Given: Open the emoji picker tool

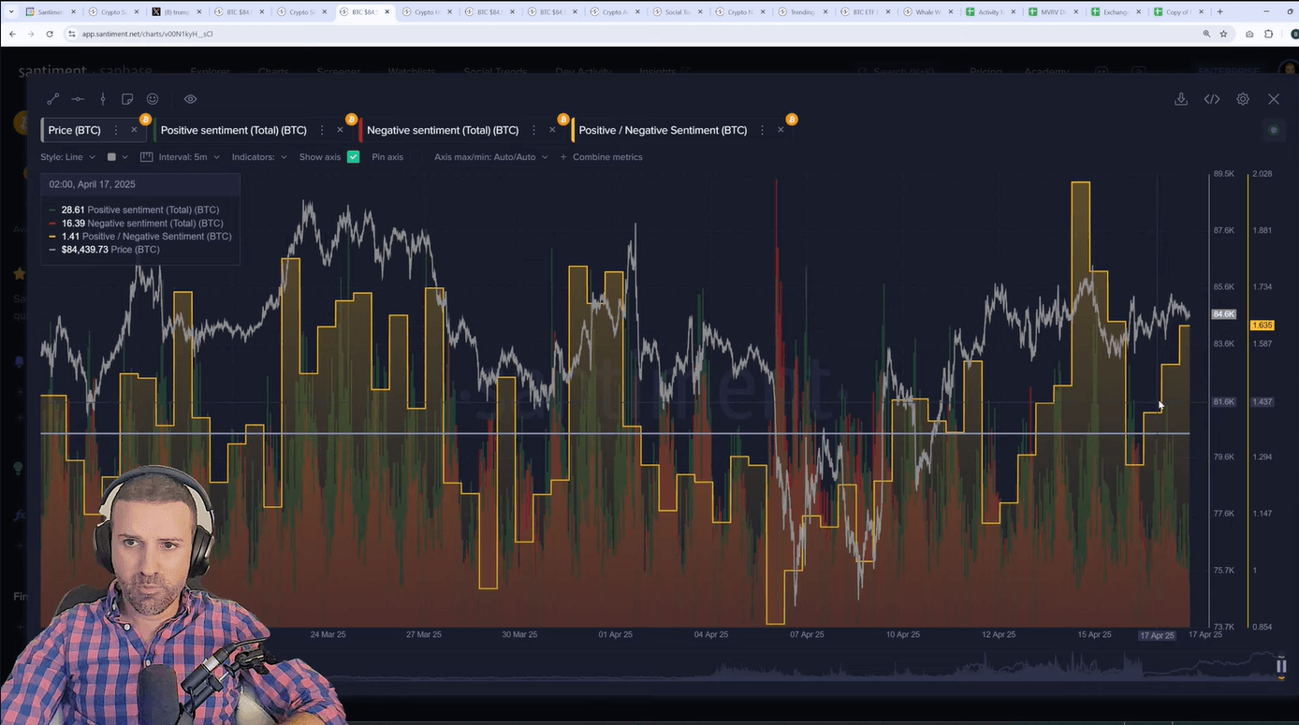Looking at the screenshot, I should pos(153,99).
